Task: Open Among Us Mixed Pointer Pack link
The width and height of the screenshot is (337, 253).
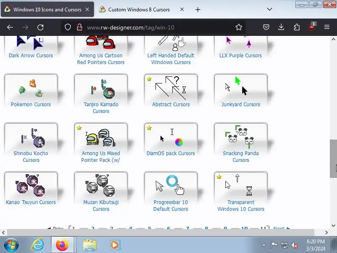Action: [x=101, y=156]
